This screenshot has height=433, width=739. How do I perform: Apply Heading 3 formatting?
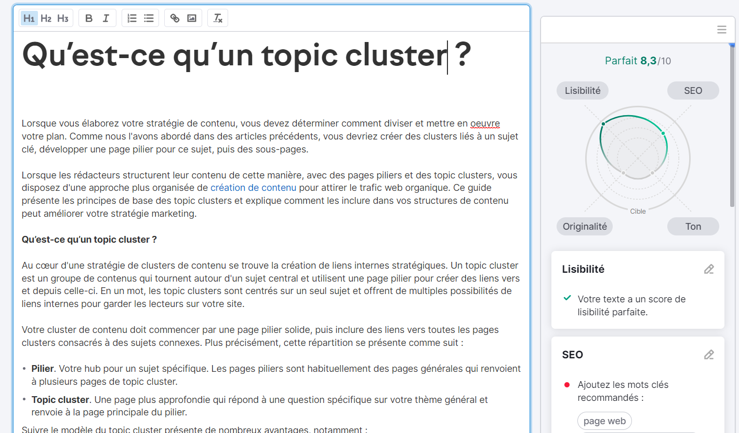pos(62,18)
